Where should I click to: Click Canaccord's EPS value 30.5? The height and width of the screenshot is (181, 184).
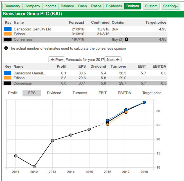coord(82,73)
